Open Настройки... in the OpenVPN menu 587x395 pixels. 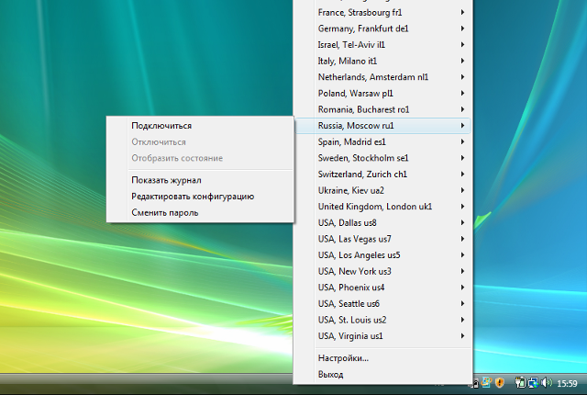[382, 358]
